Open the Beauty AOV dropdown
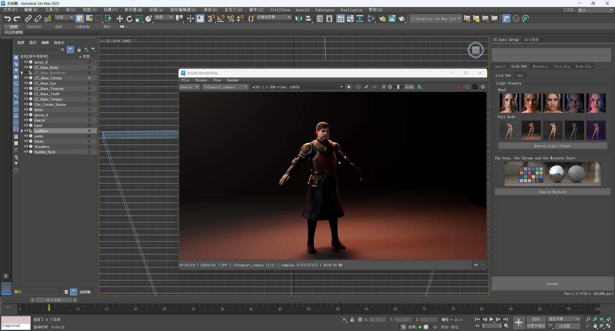The width and height of the screenshot is (615, 331). (x=189, y=87)
